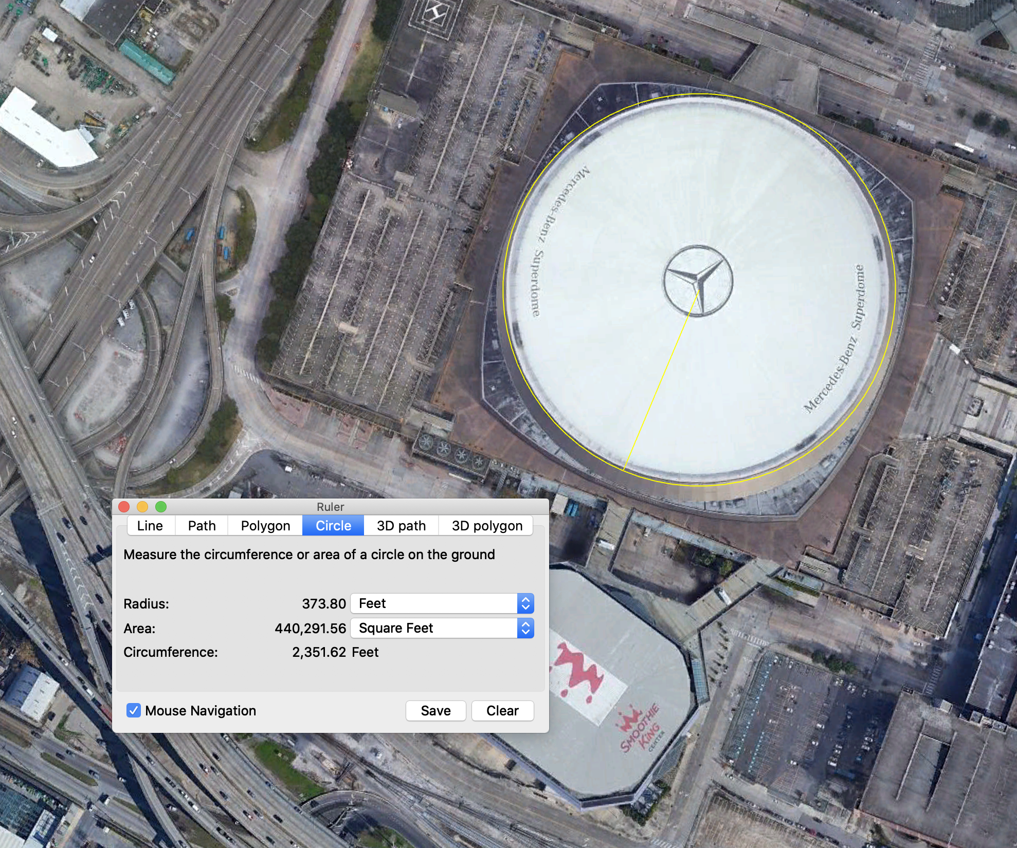Image resolution: width=1017 pixels, height=848 pixels.
Task: Open the 3D polygon tab
Action: click(487, 526)
